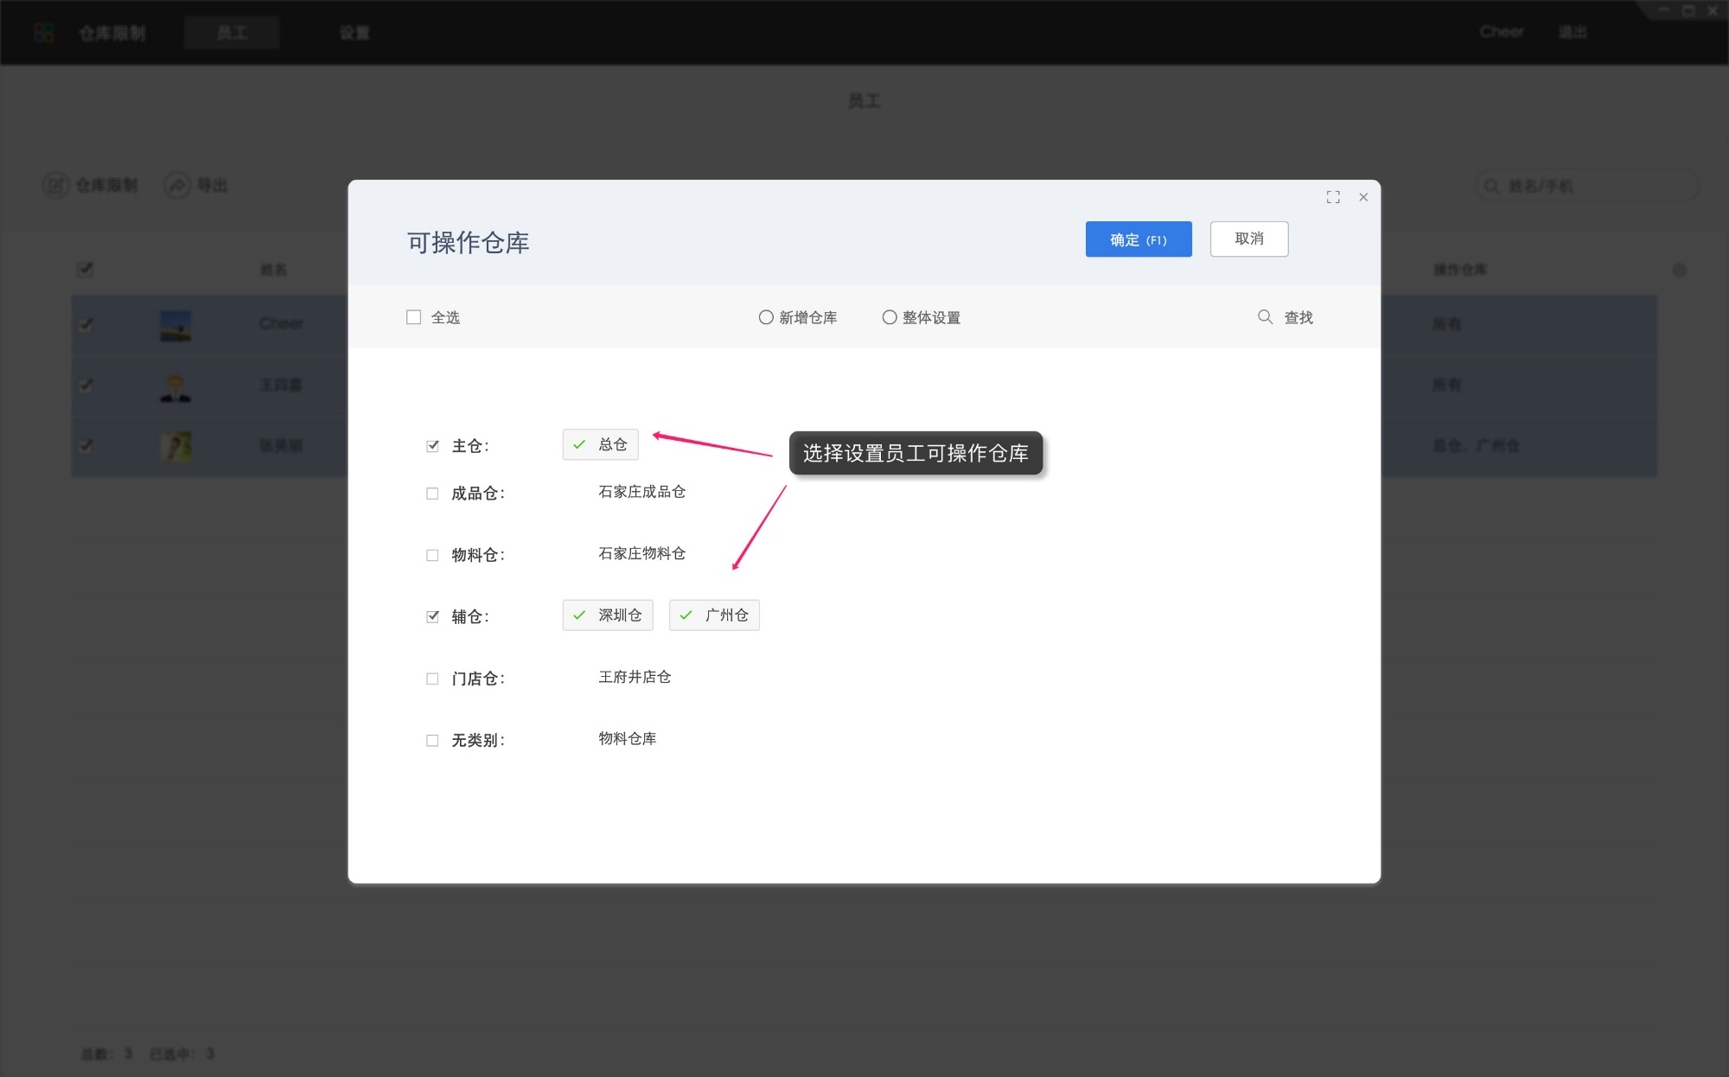The height and width of the screenshot is (1077, 1729).
Task: Click the search icon in 姓名/手机 field
Action: tap(1491, 186)
